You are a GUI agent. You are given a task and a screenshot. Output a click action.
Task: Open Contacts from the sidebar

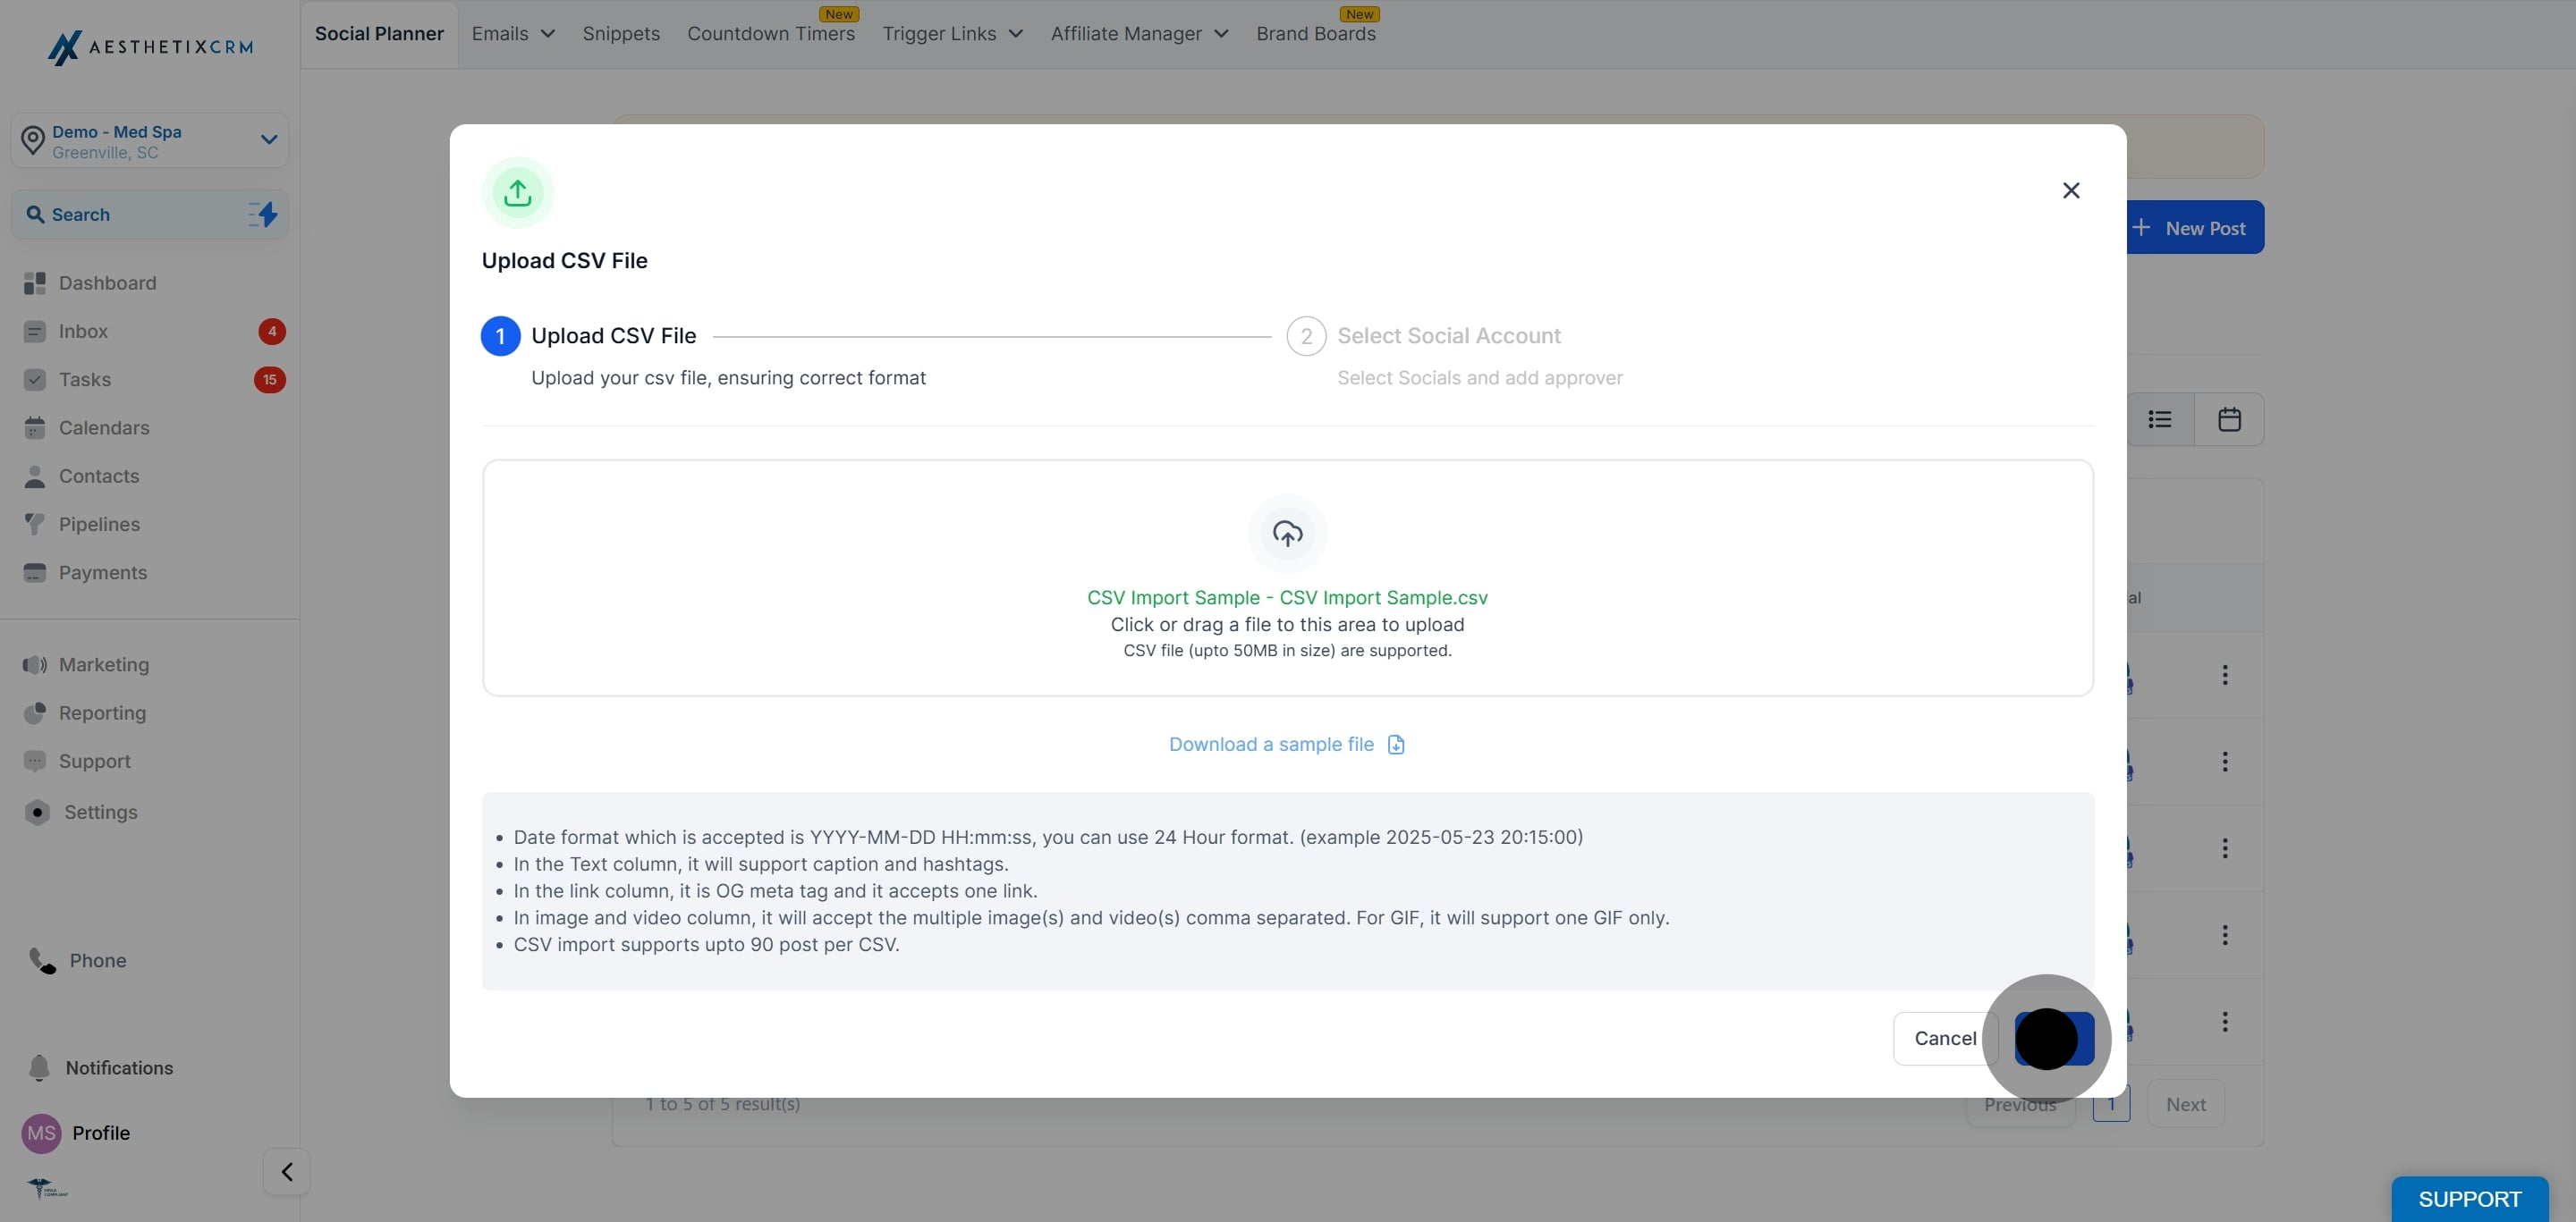pos(99,476)
